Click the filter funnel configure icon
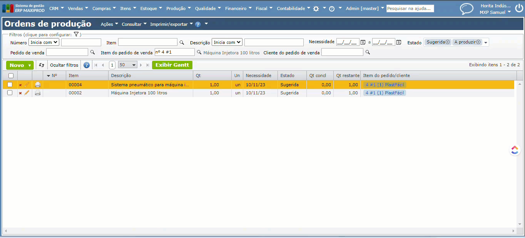This screenshot has height=238, width=525. pos(76,34)
